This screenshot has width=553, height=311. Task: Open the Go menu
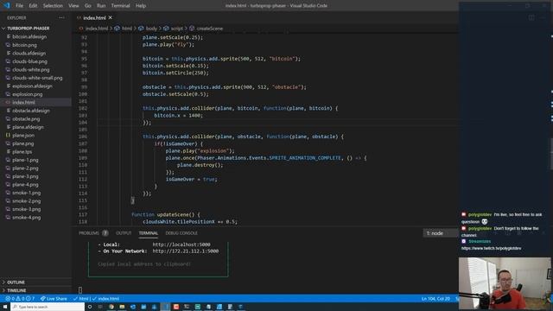tap(88, 6)
